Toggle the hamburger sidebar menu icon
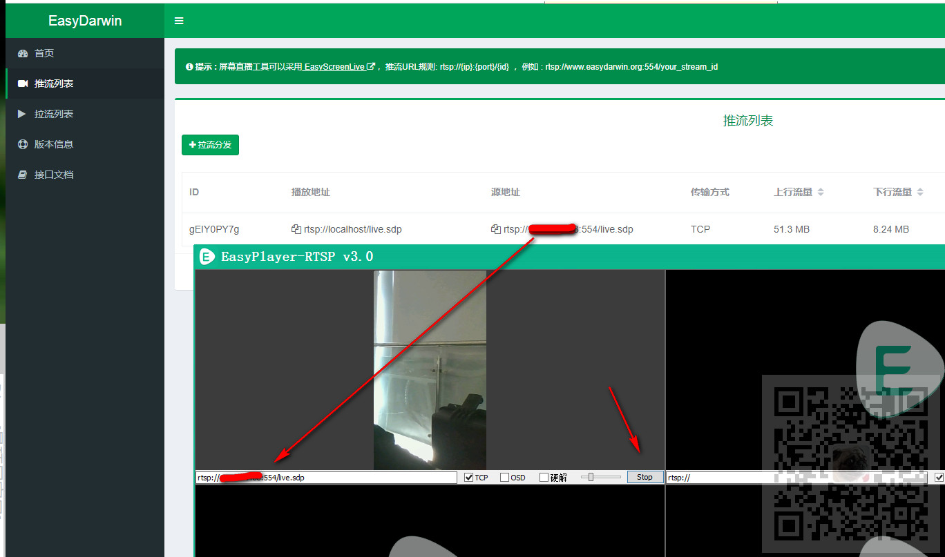Viewport: 945px width, 557px height. click(179, 21)
